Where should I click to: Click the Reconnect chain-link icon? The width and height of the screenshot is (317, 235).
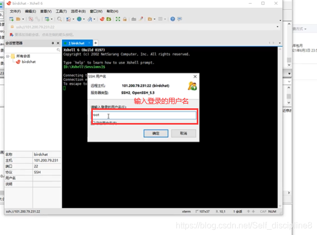pyautogui.click(x=37, y=19)
